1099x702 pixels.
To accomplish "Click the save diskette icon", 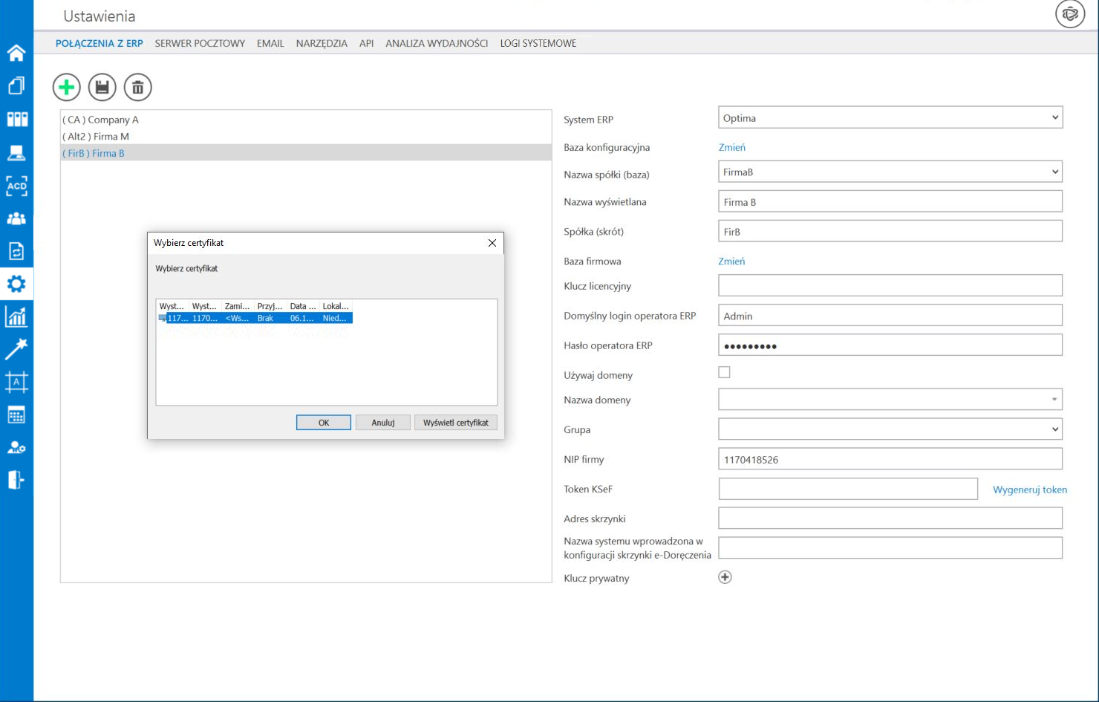I will point(102,88).
